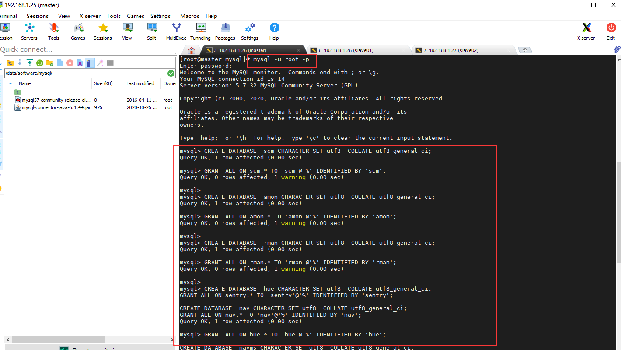
Task: Upload files to current folder icon
Action: 30,63
